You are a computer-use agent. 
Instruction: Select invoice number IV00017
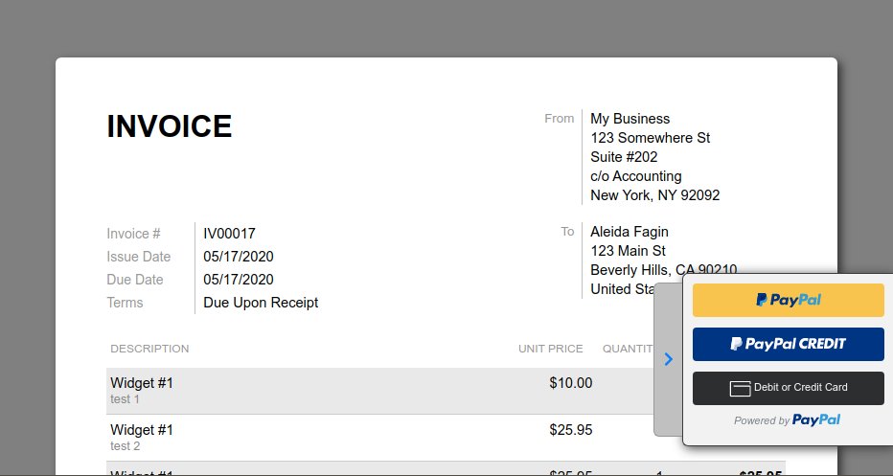tap(230, 234)
